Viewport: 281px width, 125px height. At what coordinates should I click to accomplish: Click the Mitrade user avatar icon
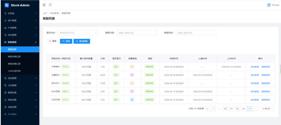[269, 5]
